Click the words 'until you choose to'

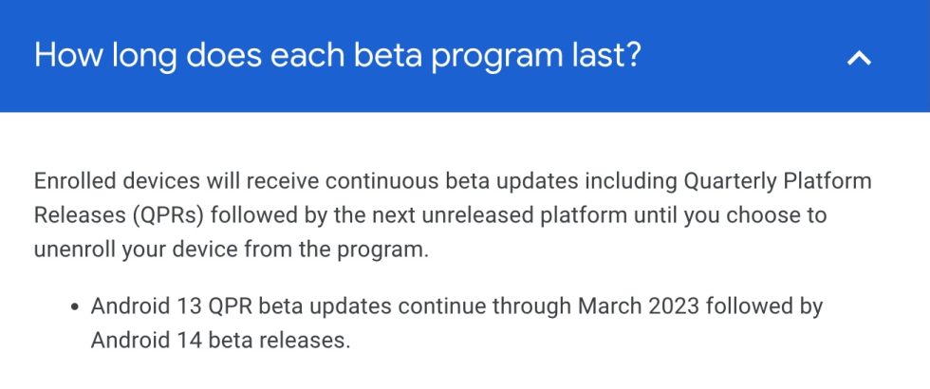(739, 215)
